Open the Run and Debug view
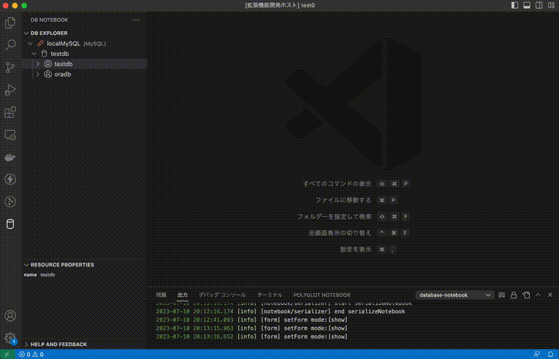This screenshot has height=359, width=559. (x=11, y=90)
